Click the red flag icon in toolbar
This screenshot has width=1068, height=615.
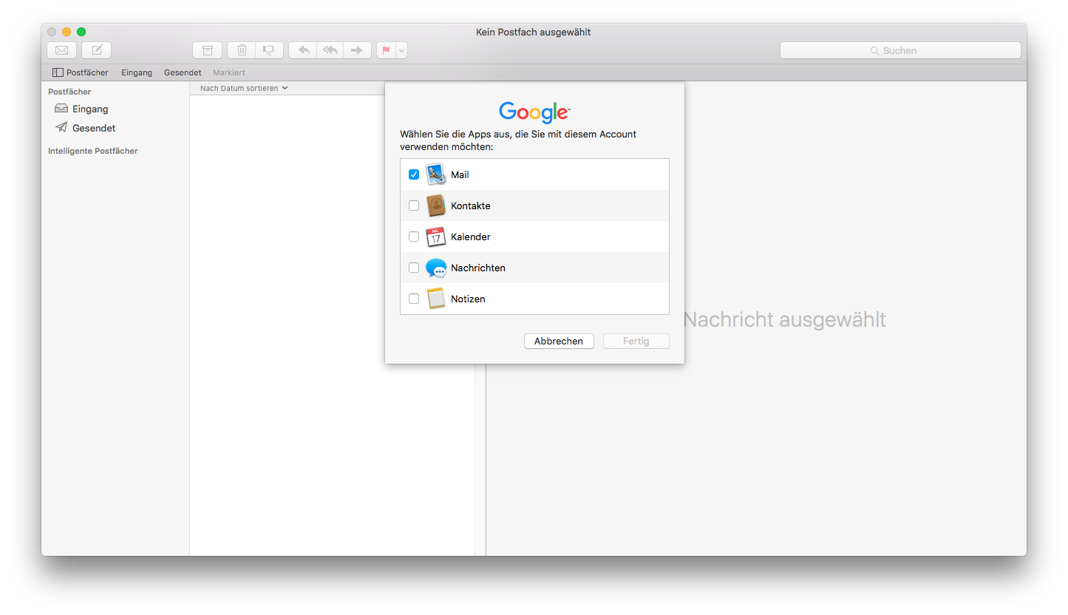(386, 50)
